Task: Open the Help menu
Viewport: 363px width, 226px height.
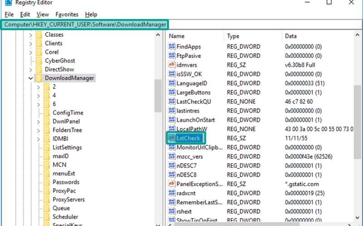Action: (91, 14)
